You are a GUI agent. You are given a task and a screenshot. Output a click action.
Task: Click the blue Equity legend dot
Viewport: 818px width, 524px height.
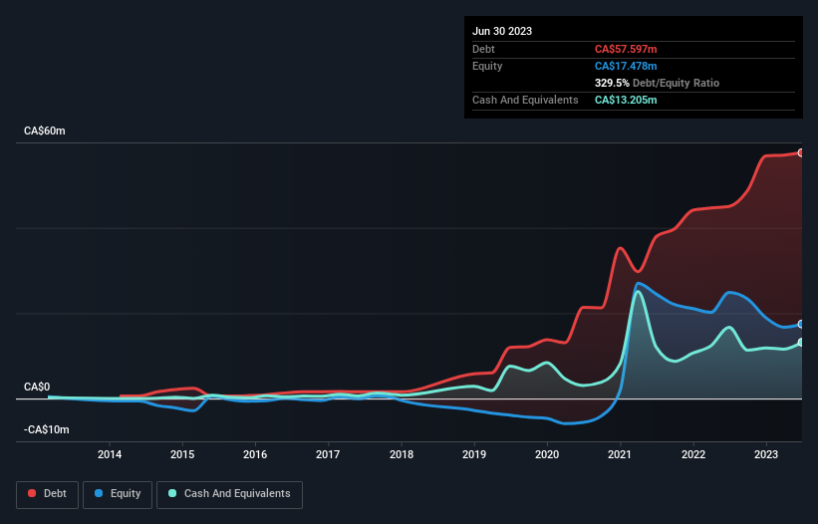(99, 493)
